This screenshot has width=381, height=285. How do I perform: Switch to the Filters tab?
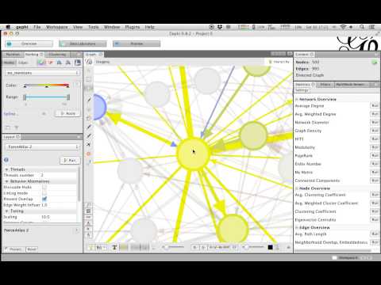325,85
